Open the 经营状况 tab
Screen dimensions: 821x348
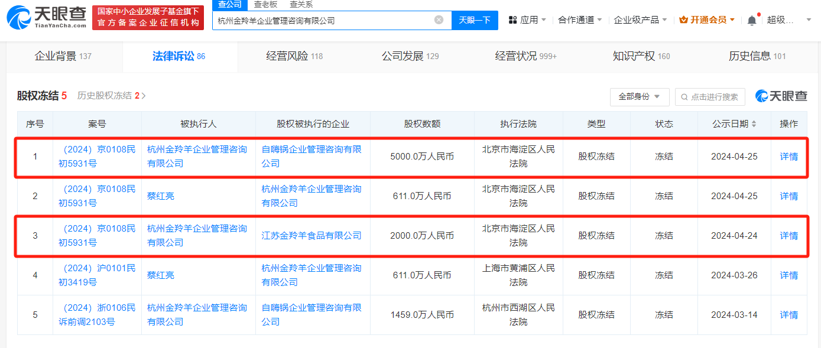[x=525, y=57]
